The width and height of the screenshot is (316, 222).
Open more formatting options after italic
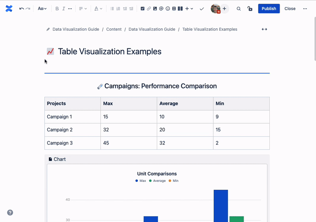pos(70,9)
